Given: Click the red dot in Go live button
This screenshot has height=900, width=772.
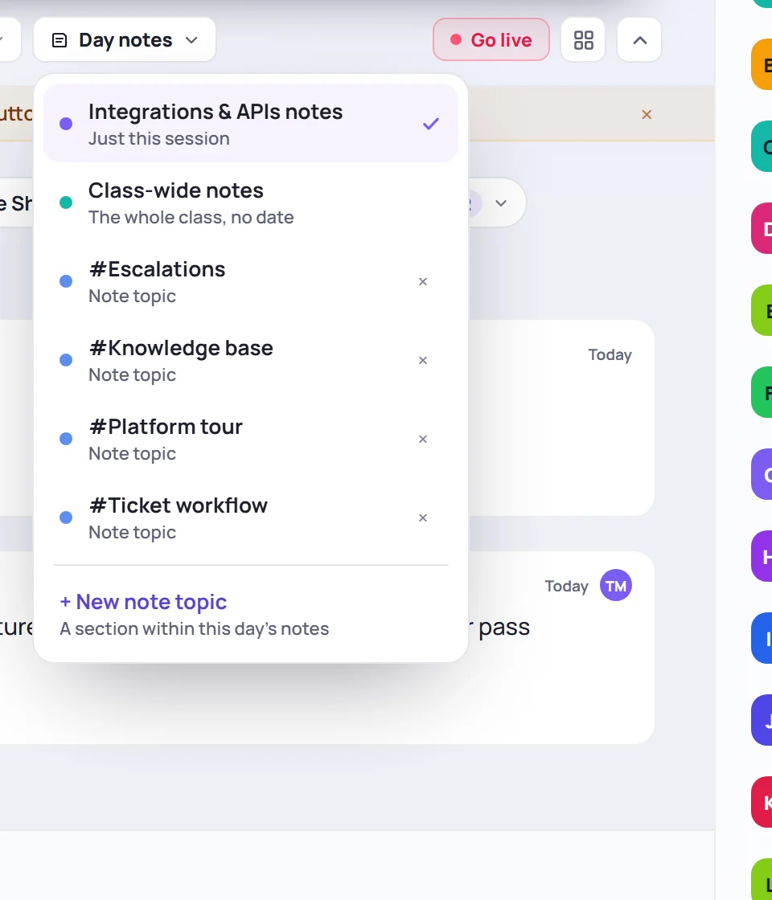Looking at the screenshot, I should pyautogui.click(x=456, y=39).
